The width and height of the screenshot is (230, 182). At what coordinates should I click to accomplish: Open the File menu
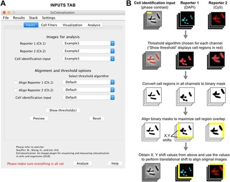[6, 18]
